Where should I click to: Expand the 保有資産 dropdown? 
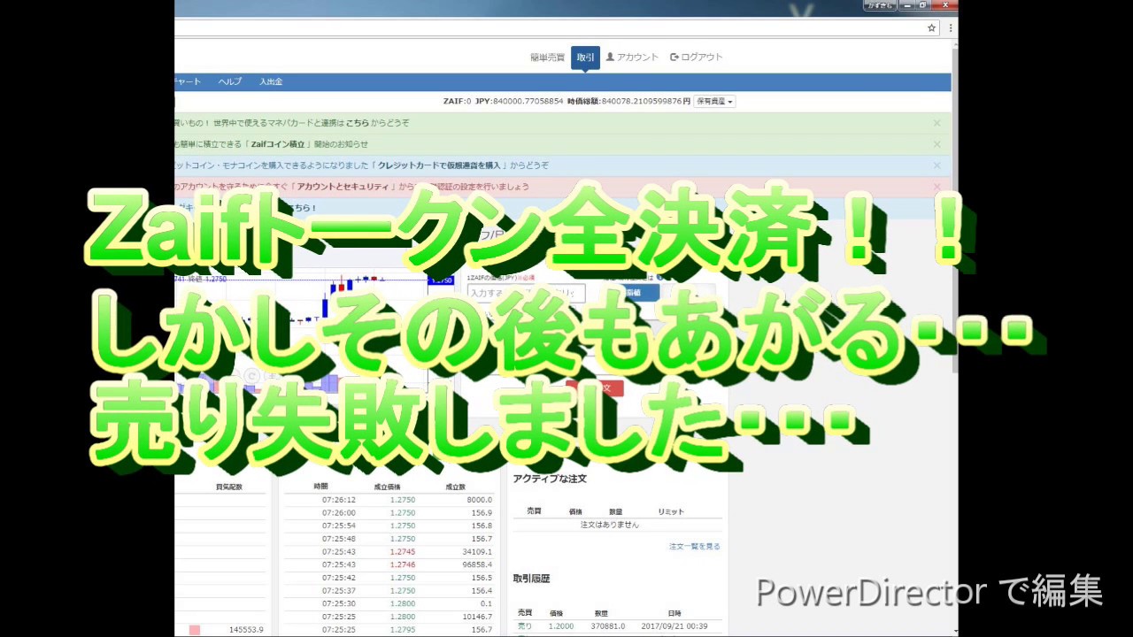(713, 102)
